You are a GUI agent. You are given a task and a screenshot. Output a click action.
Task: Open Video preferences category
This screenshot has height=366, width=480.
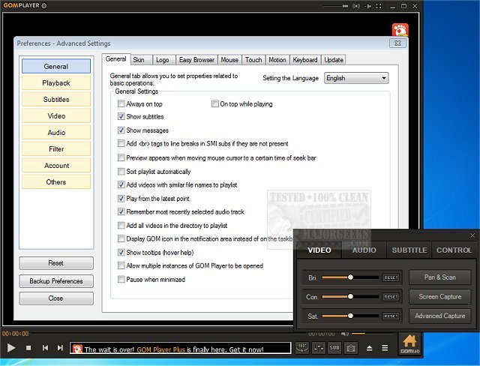pos(56,116)
